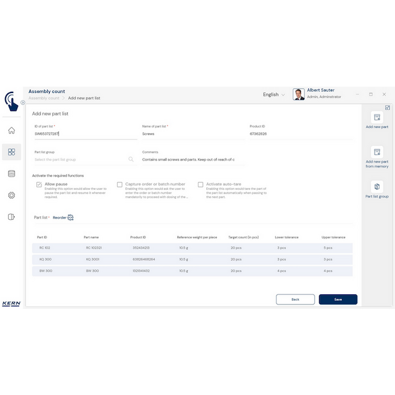Viewport: 395px width, 395px height.
Task: Click the Albert Sauter user name
Action: (x=320, y=90)
